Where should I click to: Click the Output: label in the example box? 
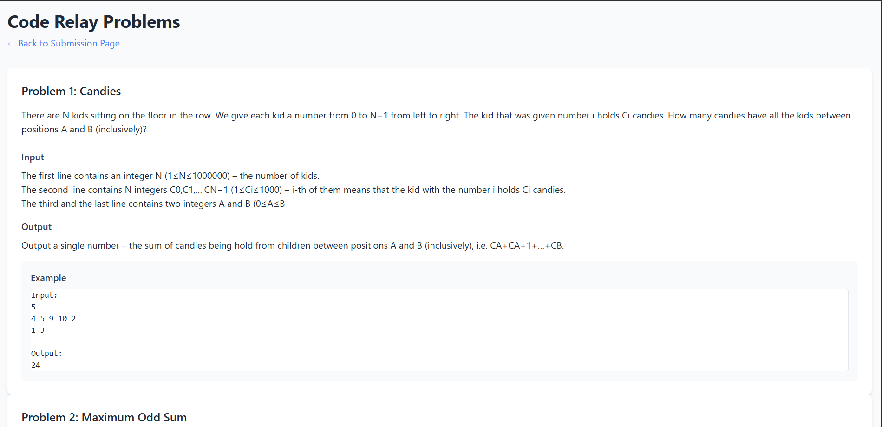point(46,354)
